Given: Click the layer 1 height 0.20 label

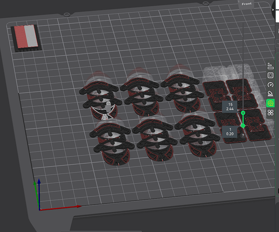Looking at the screenshot, I should [x=230, y=132].
